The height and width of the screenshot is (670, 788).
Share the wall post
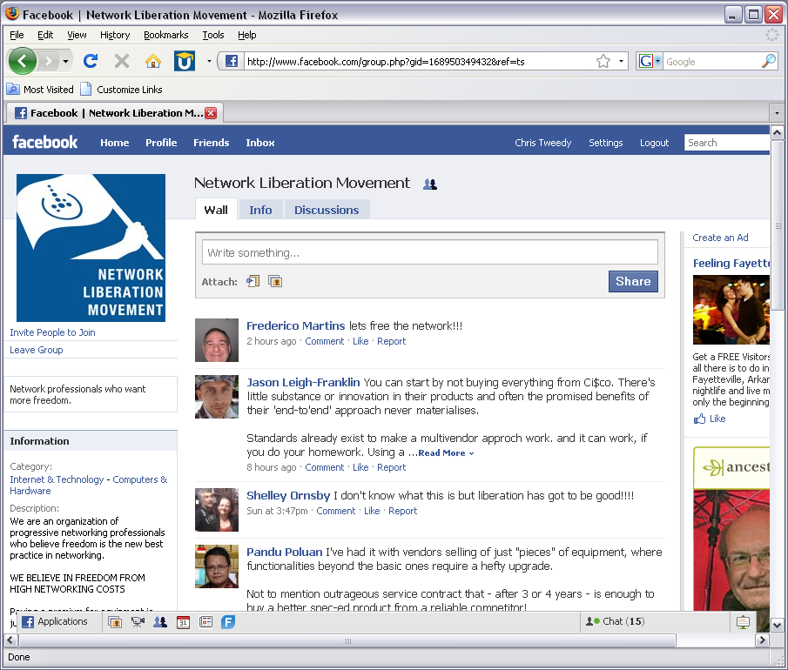click(x=633, y=281)
